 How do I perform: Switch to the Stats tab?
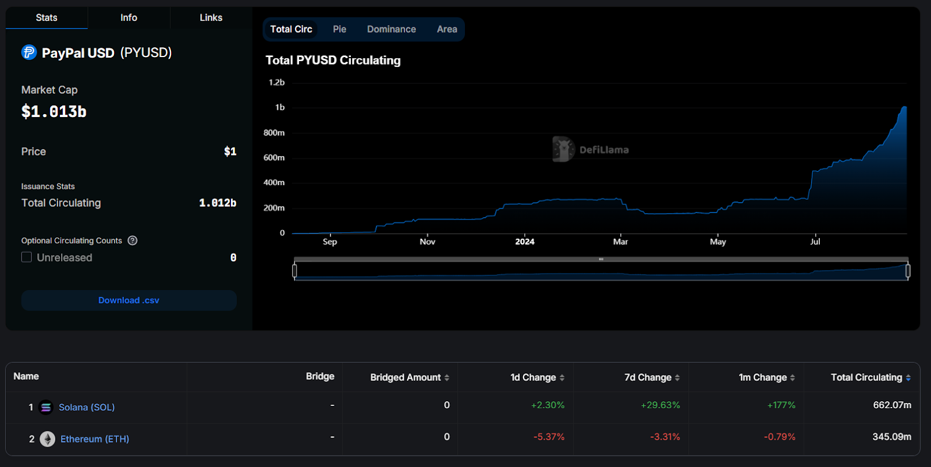pos(47,17)
